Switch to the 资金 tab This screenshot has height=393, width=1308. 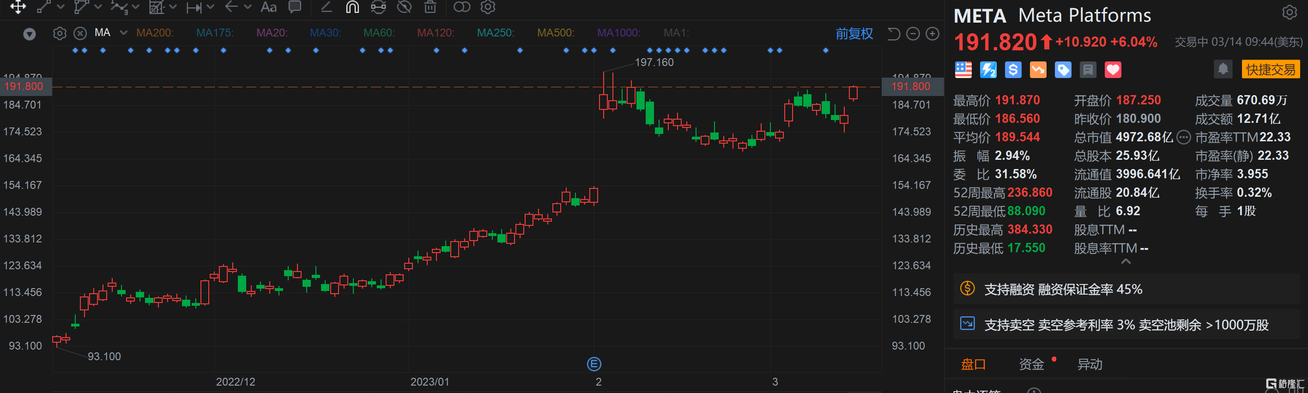tap(1031, 364)
